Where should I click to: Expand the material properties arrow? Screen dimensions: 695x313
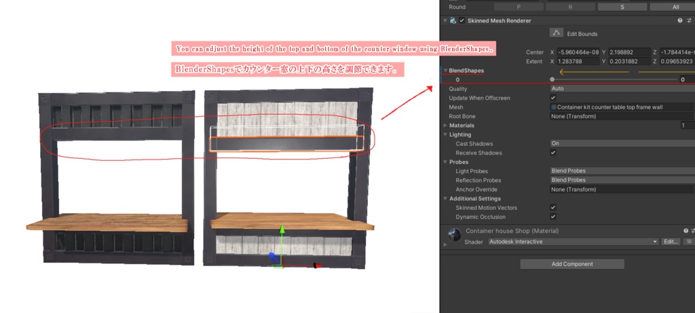click(x=445, y=244)
